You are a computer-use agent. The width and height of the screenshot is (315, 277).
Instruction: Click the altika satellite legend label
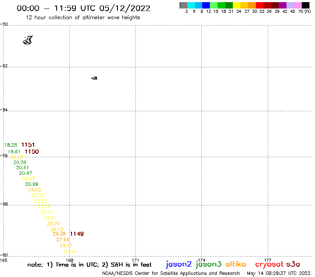[x=236, y=264]
